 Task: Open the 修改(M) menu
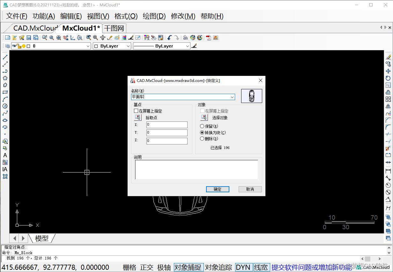pos(183,16)
